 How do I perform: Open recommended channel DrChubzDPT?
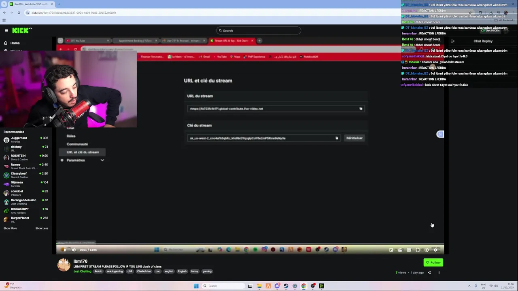pos(26,211)
